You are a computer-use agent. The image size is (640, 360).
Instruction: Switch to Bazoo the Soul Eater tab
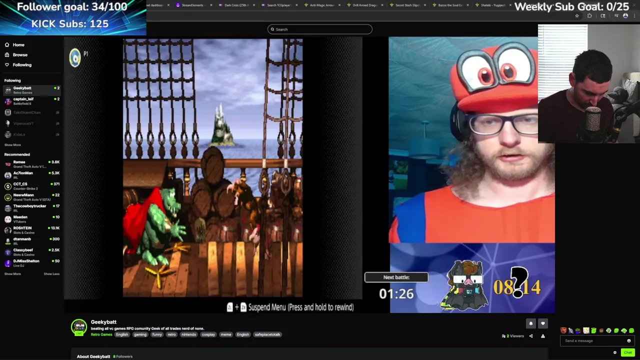(x=450, y=5)
